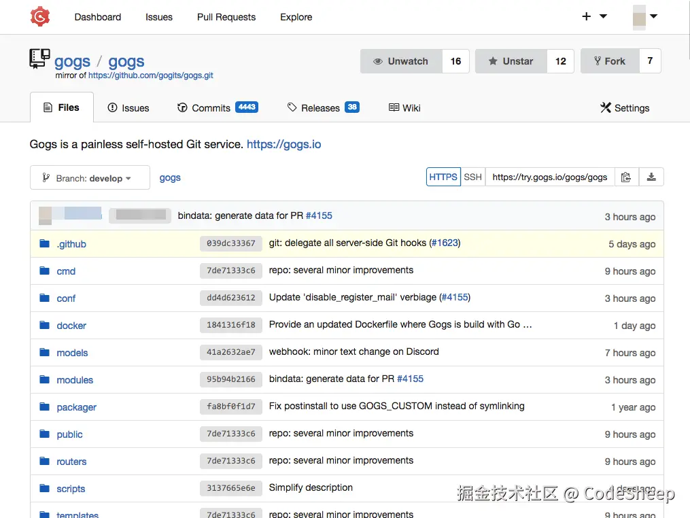Image resolution: width=690 pixels, height=518 pixels.
Task: Open the scripts folder
Action: tap(71, 489)
